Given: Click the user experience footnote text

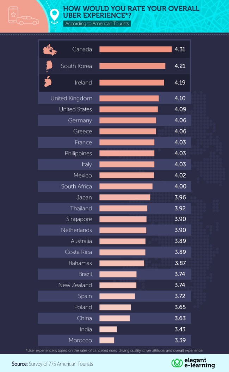Looking at the screenshot, I should tap(114, 350).
